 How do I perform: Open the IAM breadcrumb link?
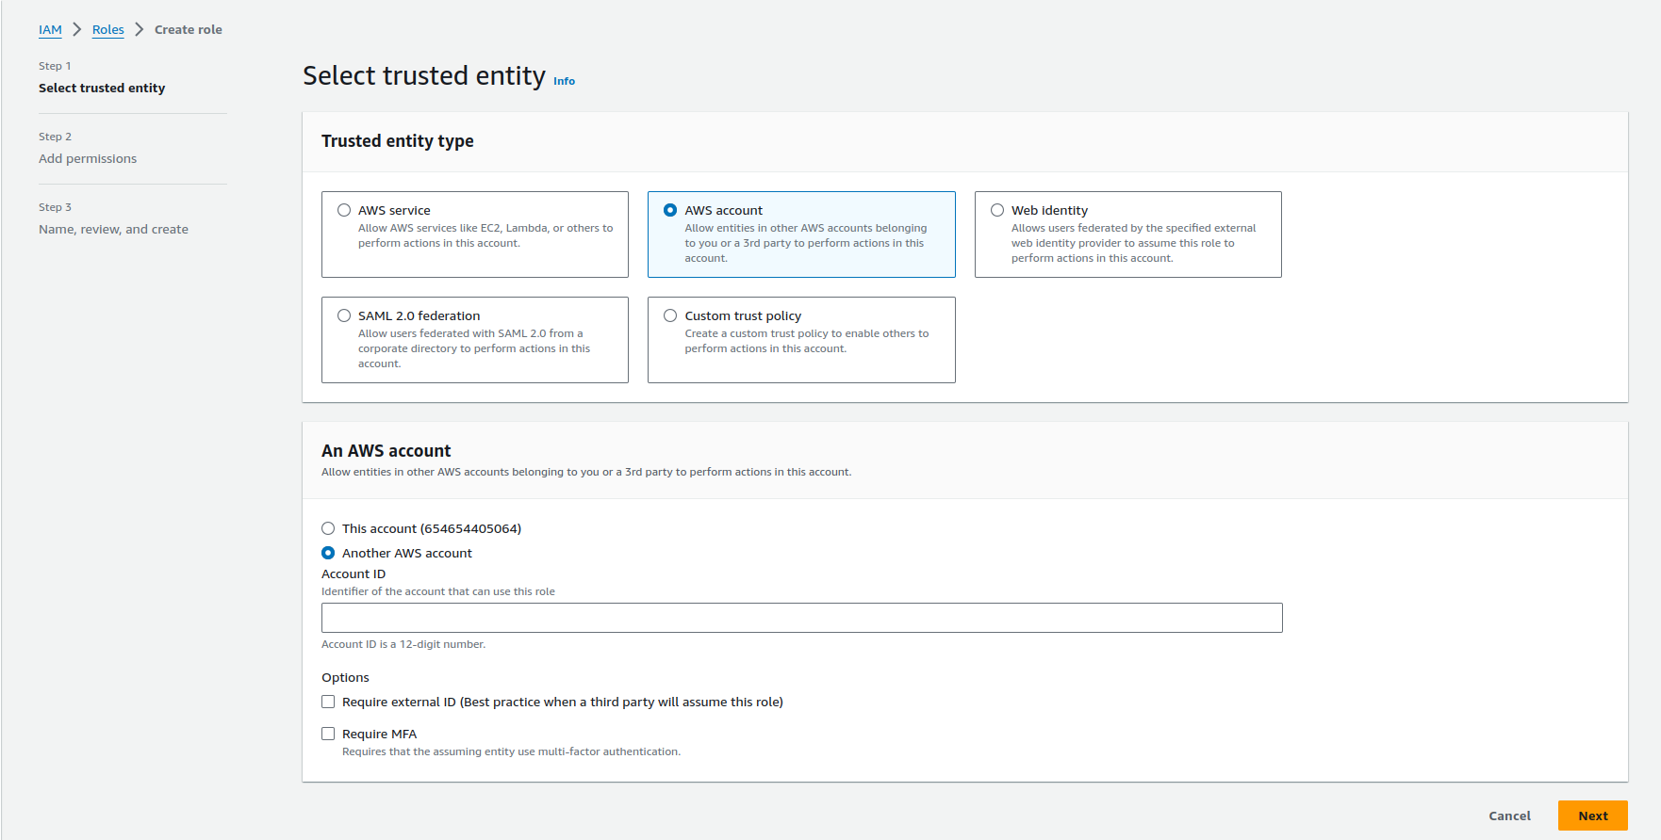click(x=50, y=29)
